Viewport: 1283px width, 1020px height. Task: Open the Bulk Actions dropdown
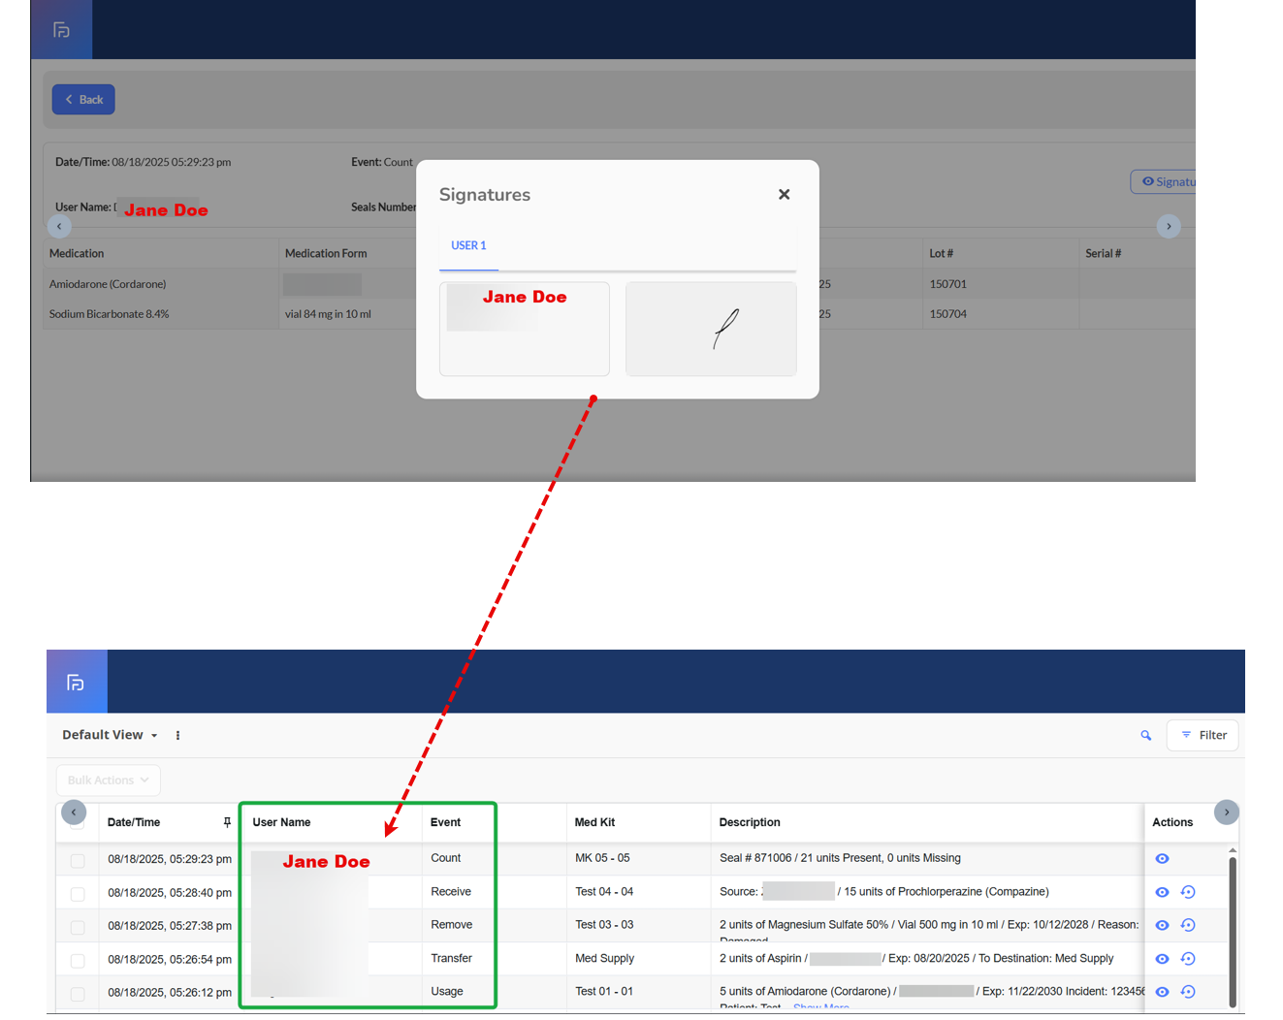pyautogui.click(x=108, y=781)
